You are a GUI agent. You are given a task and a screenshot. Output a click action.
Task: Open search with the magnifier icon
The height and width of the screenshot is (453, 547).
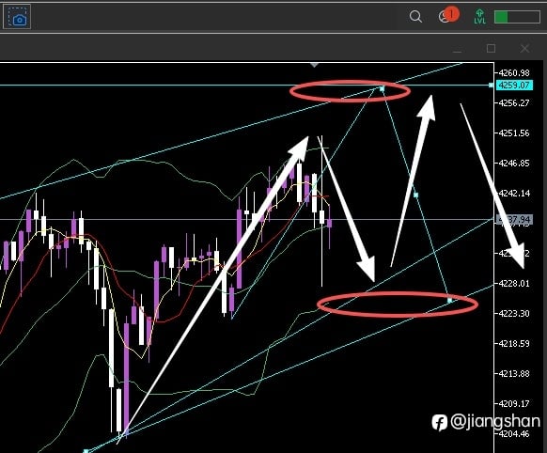click(415, 16)
